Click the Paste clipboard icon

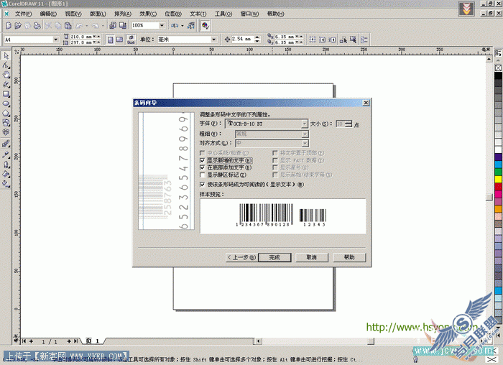(68, 25)
